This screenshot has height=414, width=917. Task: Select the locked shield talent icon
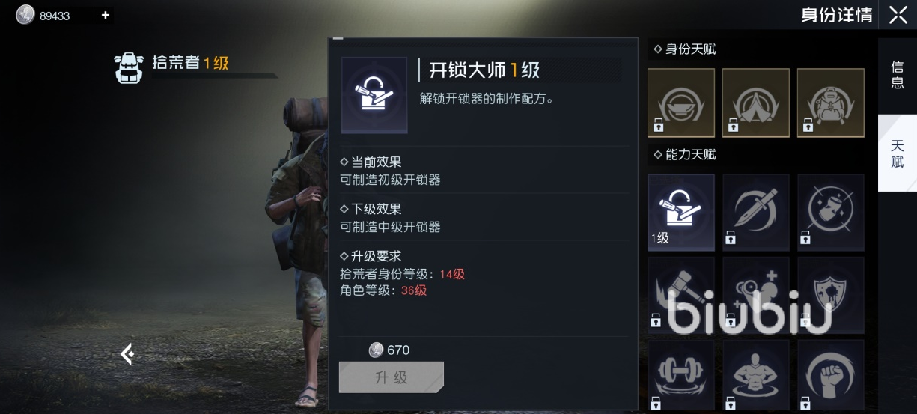[831, 295]
